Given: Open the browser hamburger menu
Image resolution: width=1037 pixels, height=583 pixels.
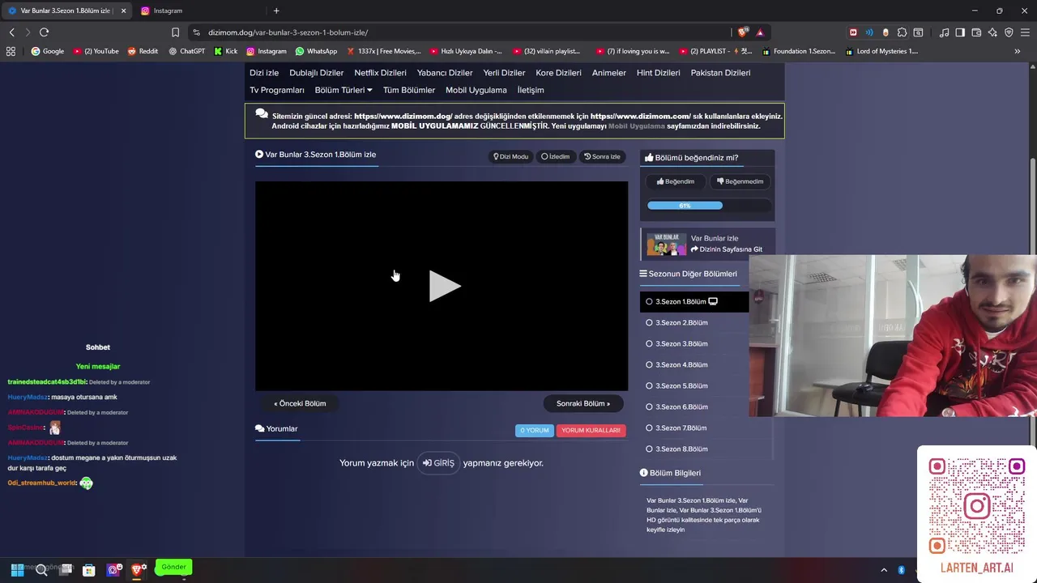Looking at the screenshot, I should coord(1025,32).
